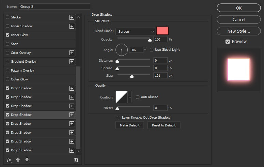Open the Inner Glow settings row
264x167 pixels.
coord(40,35)
